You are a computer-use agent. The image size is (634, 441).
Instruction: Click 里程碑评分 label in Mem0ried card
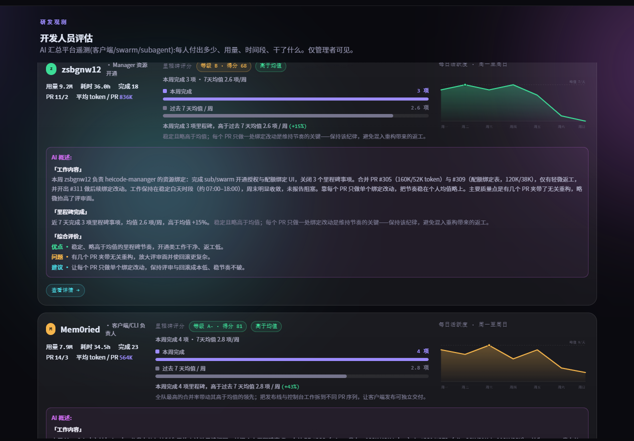pyautogui.click(x=170, y=326)
